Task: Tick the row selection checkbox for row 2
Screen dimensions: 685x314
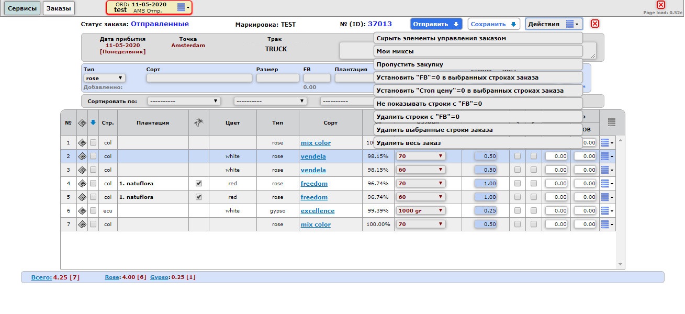Action: (x=93, y=156)
